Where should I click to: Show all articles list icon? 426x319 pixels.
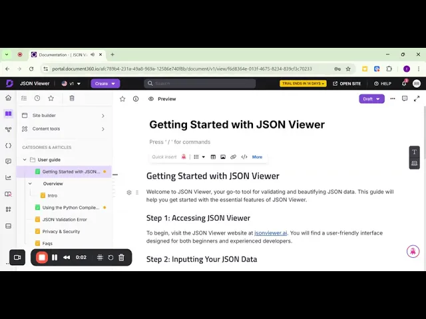pos(24,98)
